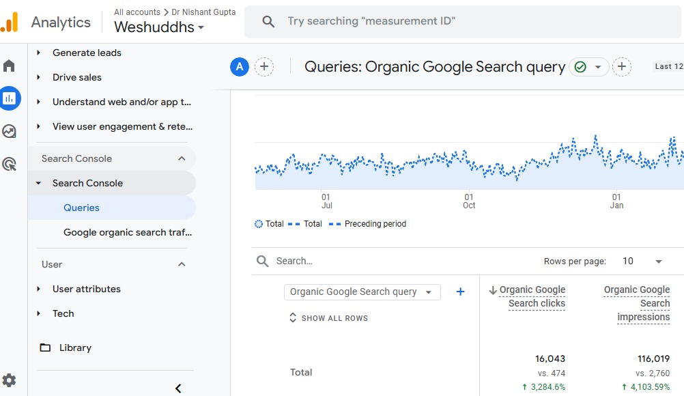Open the Library link
This screenshot has height=396, width=684.
click(76, 348)
